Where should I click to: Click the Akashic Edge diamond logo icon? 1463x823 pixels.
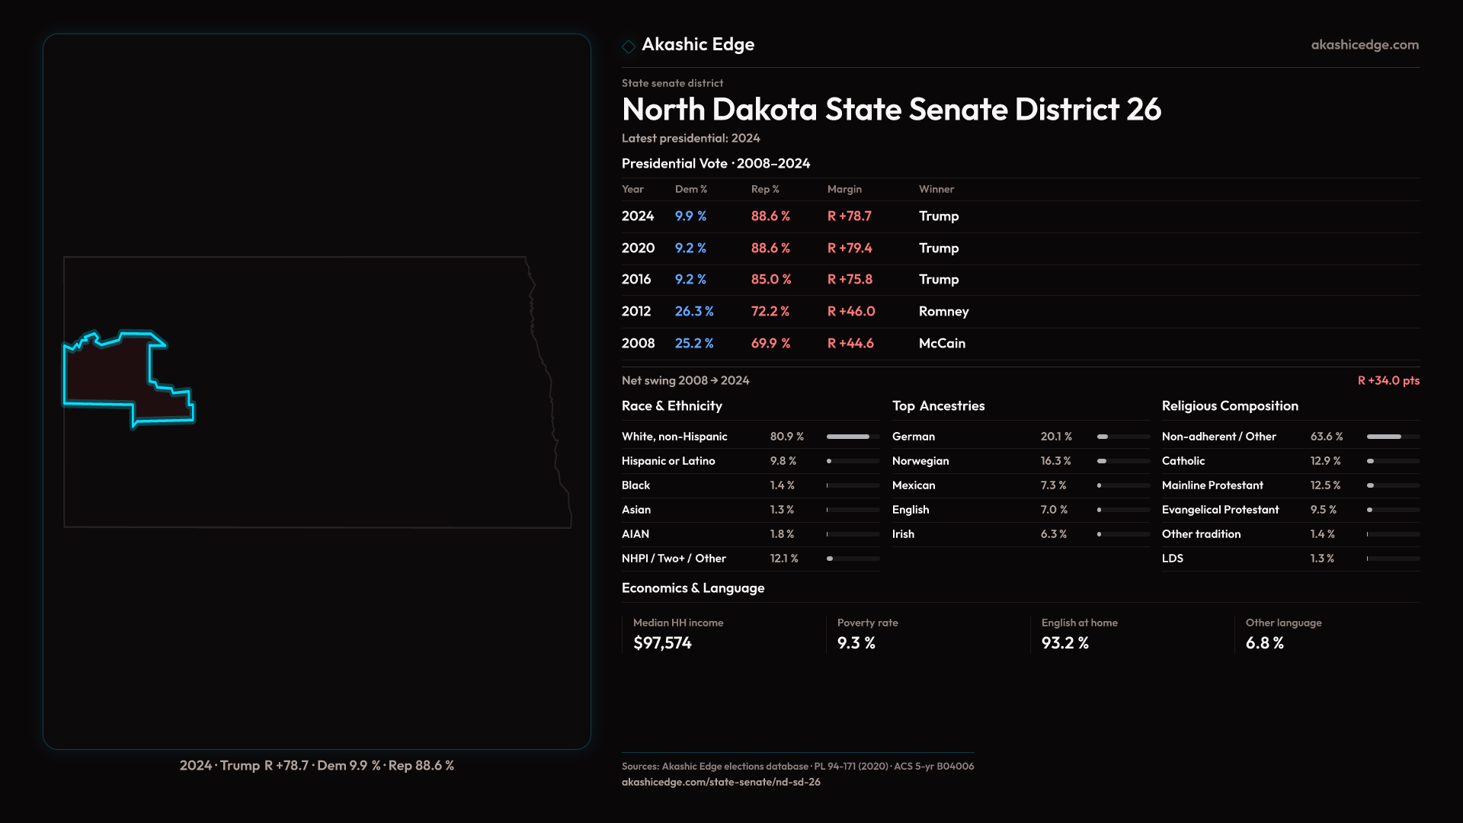(x=629, y=46)
